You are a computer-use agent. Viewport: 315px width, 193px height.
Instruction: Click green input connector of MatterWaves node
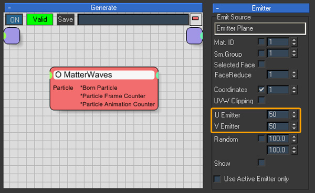51,75
